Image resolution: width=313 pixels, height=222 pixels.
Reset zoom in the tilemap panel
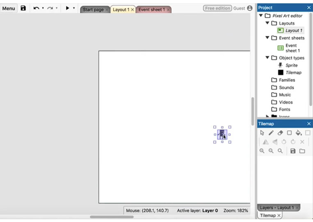280,151
